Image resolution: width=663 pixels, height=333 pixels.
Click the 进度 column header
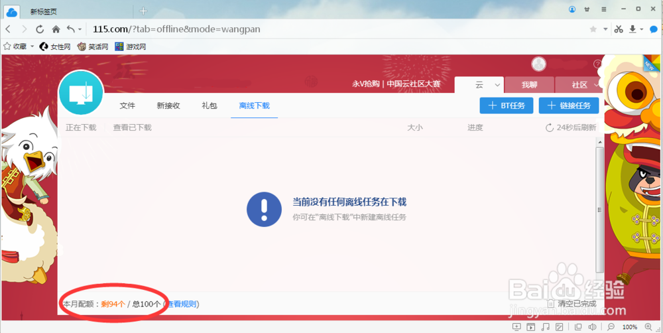475,127
